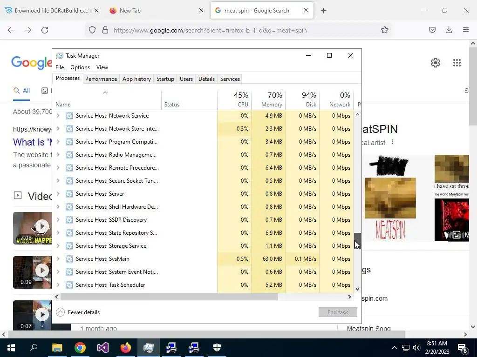Click gear icon of Storage Service row
The image size is (477, 357).
click(69, 246)
